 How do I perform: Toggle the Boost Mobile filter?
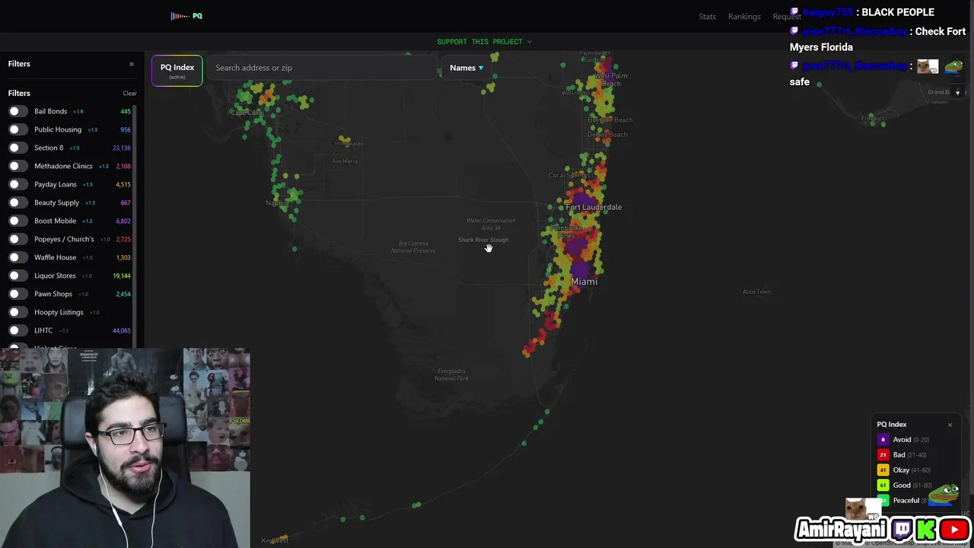pos(18,221)
